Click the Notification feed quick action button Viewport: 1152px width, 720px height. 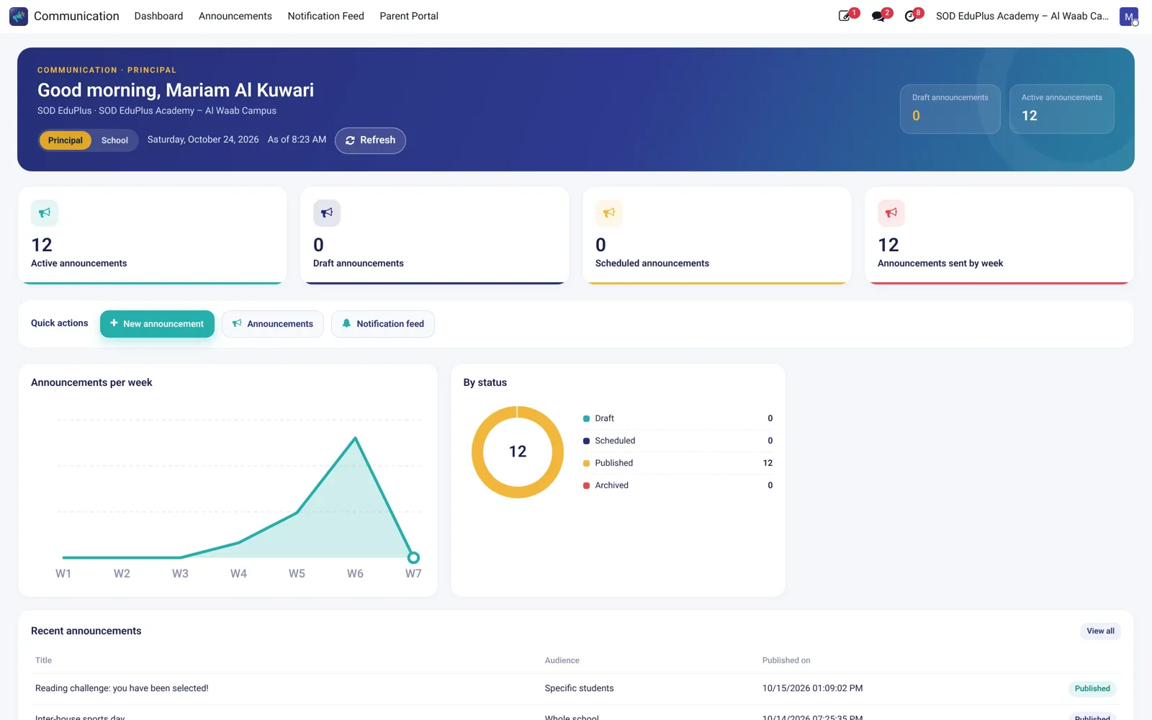[x=383, y=324]
